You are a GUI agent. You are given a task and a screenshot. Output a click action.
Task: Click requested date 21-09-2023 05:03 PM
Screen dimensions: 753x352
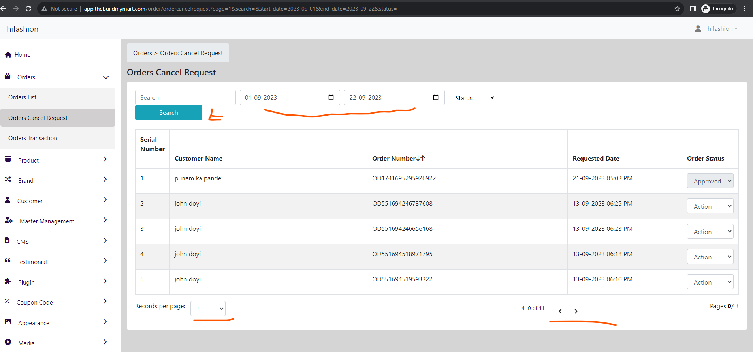click(602, 178)
